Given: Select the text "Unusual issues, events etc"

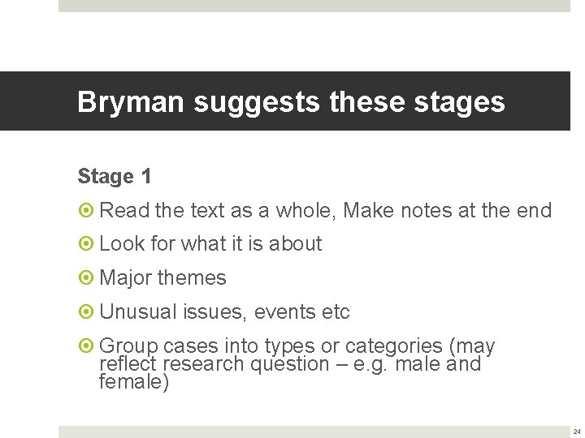Looking at the screenshot, I should [224, 311].
